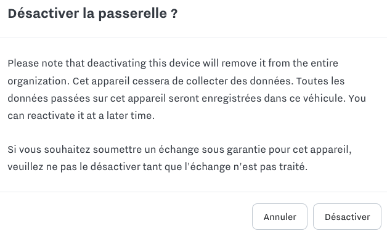Image resolution: width=387 pixels, height=236 pixels.
Task: Deactivate the gateway using the bottom-right button
Action: pos(348,217)
